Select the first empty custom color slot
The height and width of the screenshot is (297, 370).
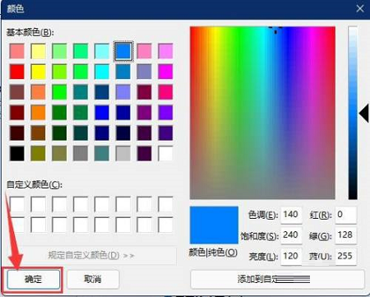[x=17, y=204]
